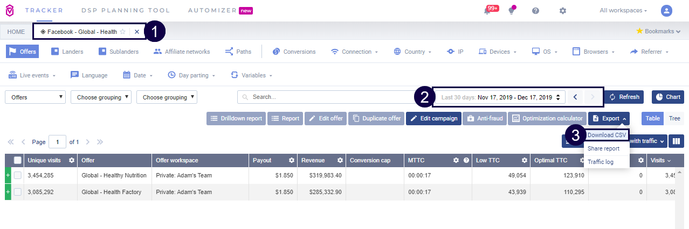Check the Global - Health Factory row

pos(18,192)
